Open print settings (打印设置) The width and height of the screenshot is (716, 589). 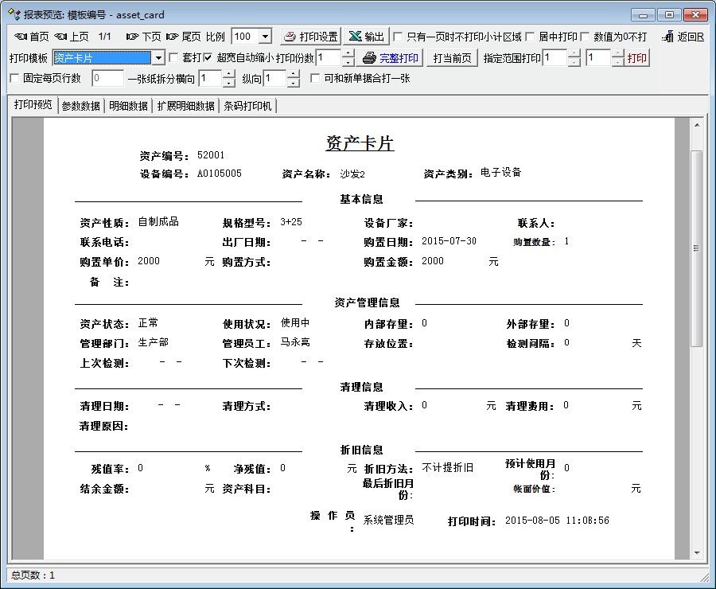point(310,37)
